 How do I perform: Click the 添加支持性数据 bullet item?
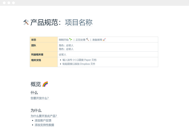44,125
